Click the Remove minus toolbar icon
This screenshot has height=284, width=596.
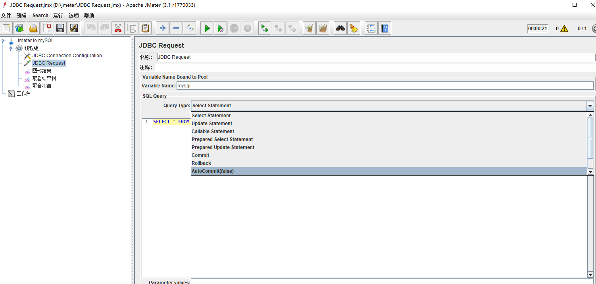176,28
